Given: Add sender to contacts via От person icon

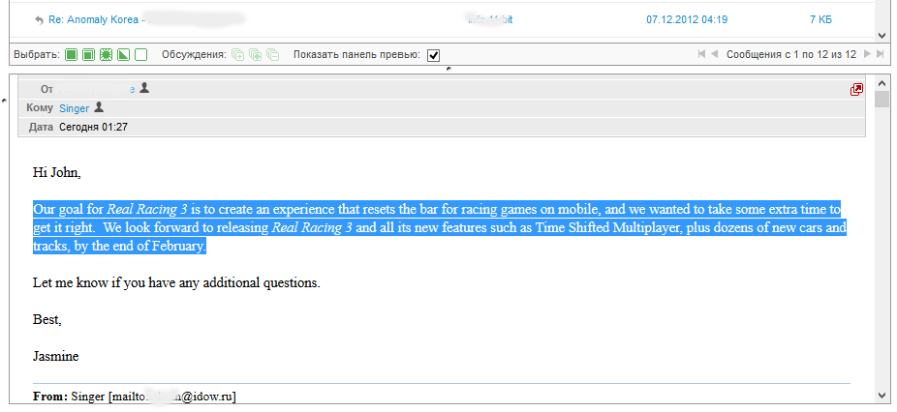Looking at the screenshot, I should pos(144,87).
